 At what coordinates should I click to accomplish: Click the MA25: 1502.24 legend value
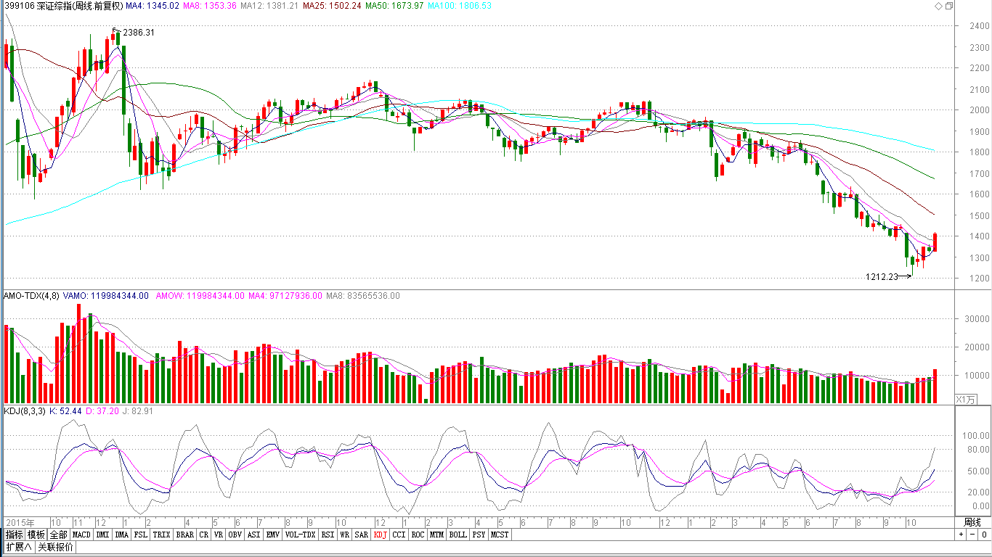[332, 6]
